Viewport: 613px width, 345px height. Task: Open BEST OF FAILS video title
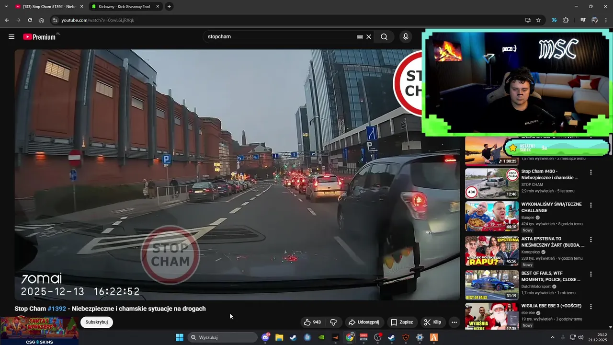click(551, 276)
